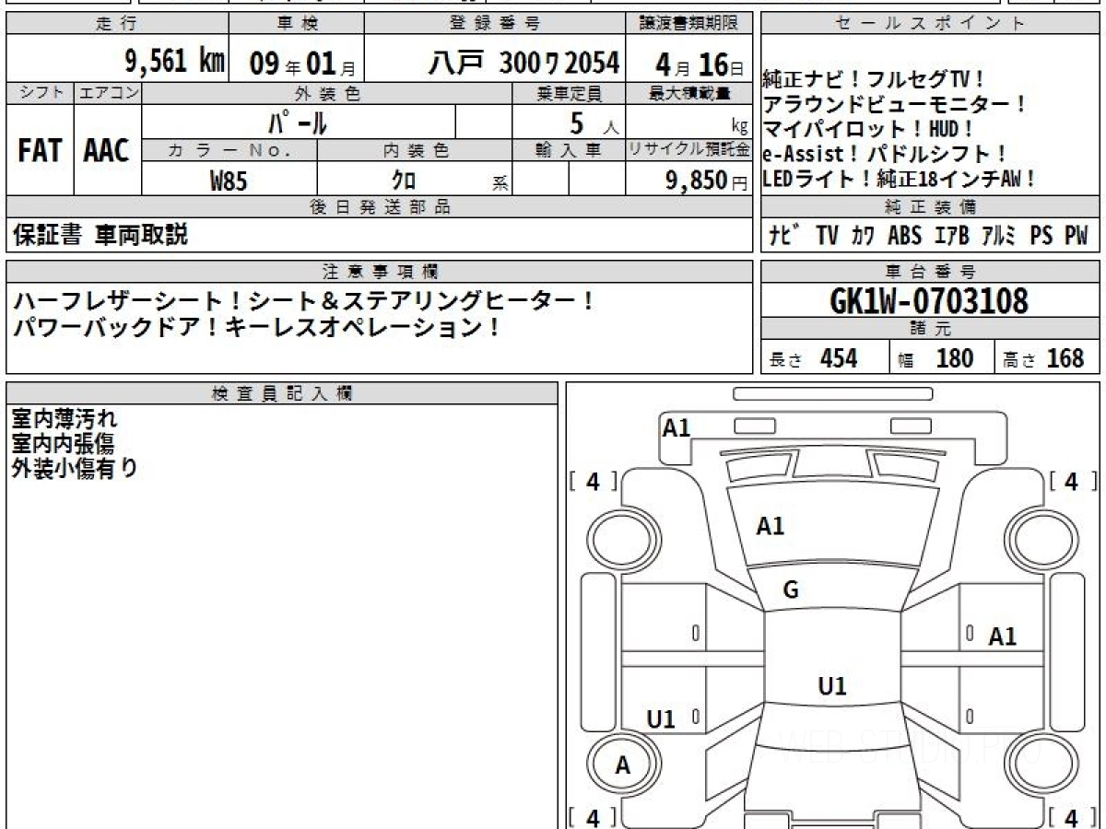Click the 保証書 車両取説 text

point(100,235)
